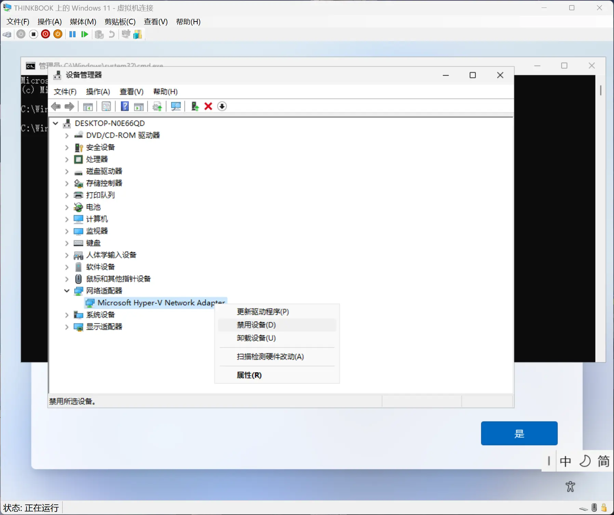
Task: Click the red Shut Down VM icon
Action: tap(45, 34)
